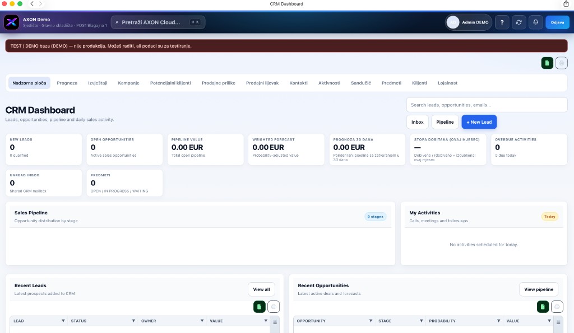Open the macOS share icon in title bar

[x=566, y=4]
